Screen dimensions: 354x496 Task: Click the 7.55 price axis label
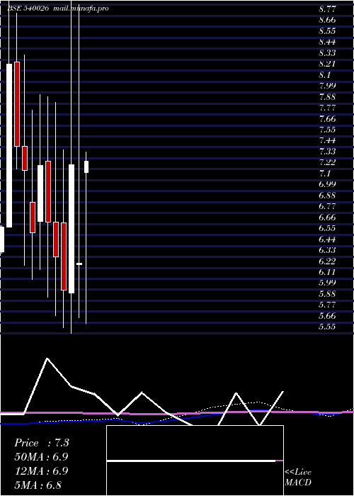coord(327,130)
